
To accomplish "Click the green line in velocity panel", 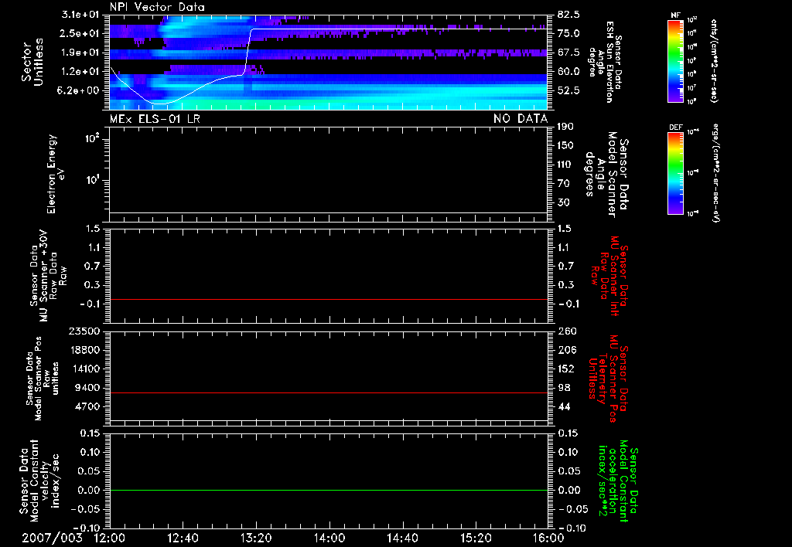I will click(x=329, y=490).
